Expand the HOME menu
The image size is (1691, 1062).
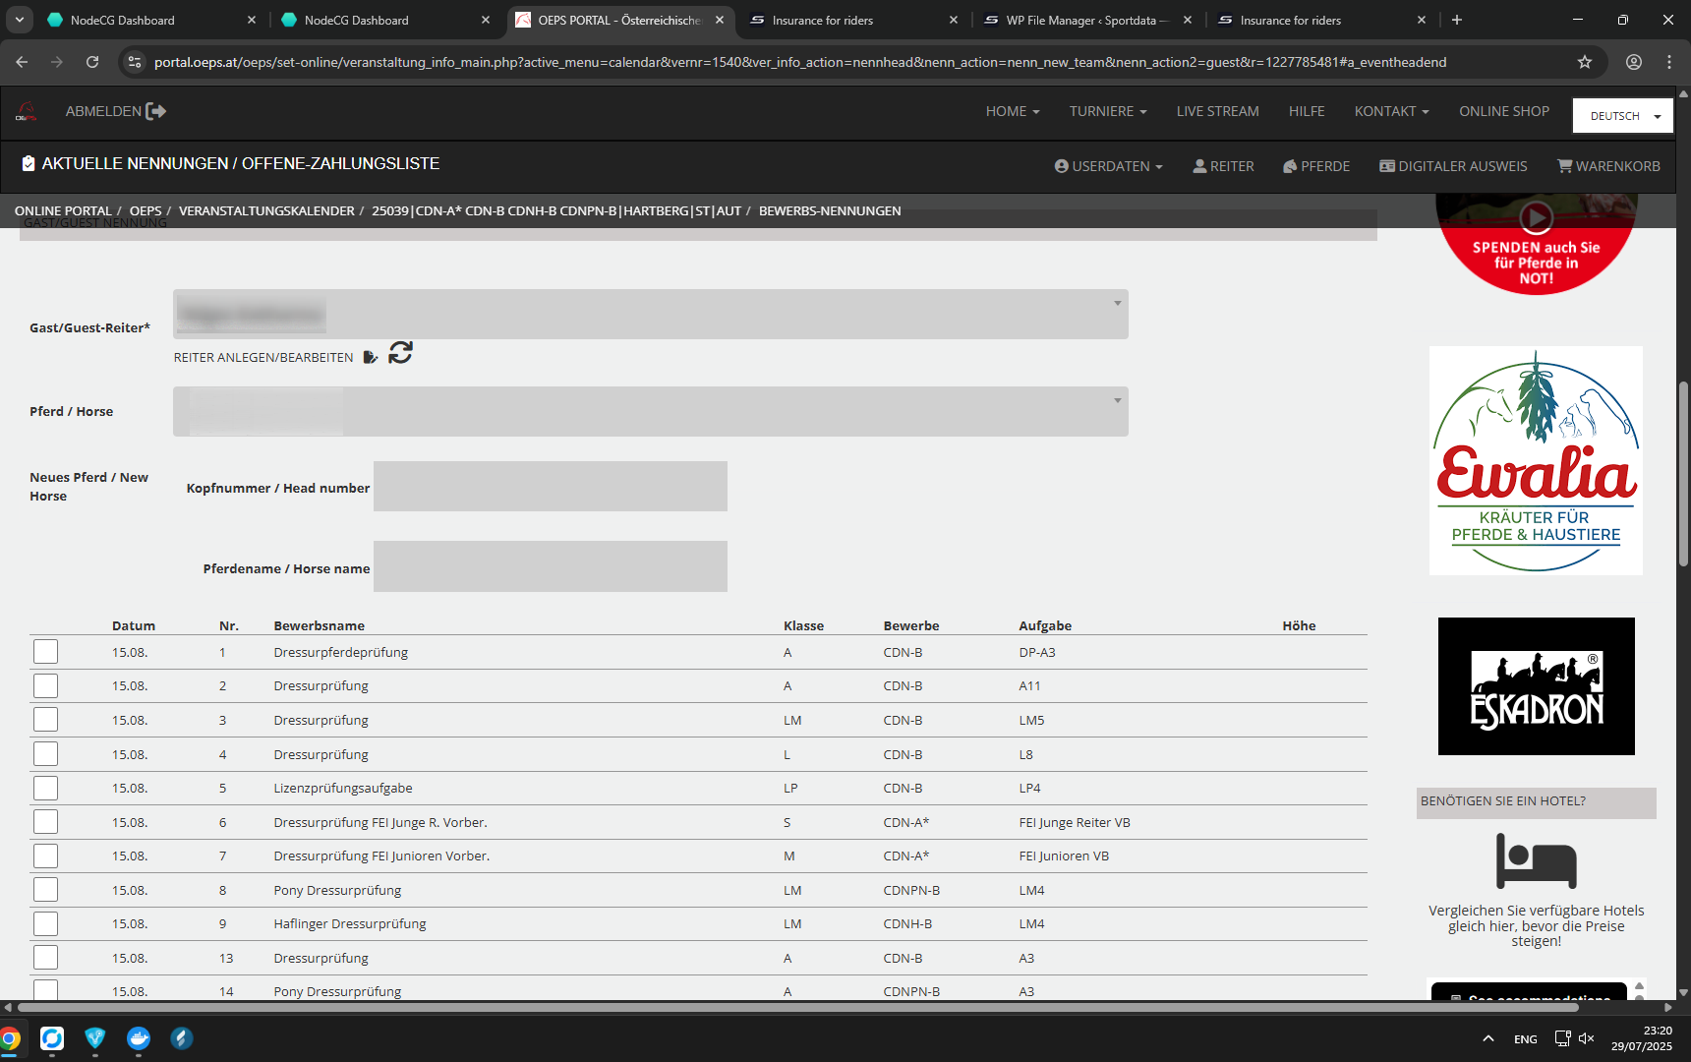pyautogui.click(x=1013, y=111)
